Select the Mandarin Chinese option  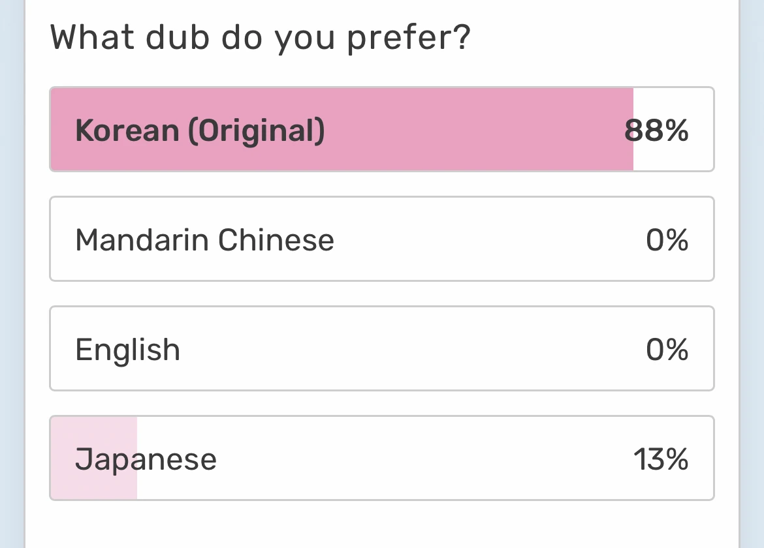pos(382,239)
